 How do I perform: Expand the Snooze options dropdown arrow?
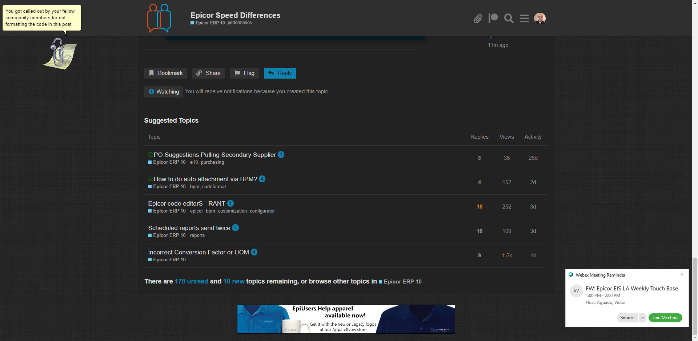(x=642, y=318)
